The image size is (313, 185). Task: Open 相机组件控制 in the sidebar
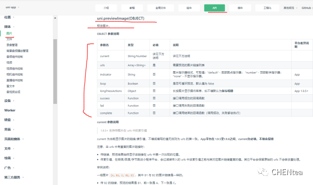point(14,74)
